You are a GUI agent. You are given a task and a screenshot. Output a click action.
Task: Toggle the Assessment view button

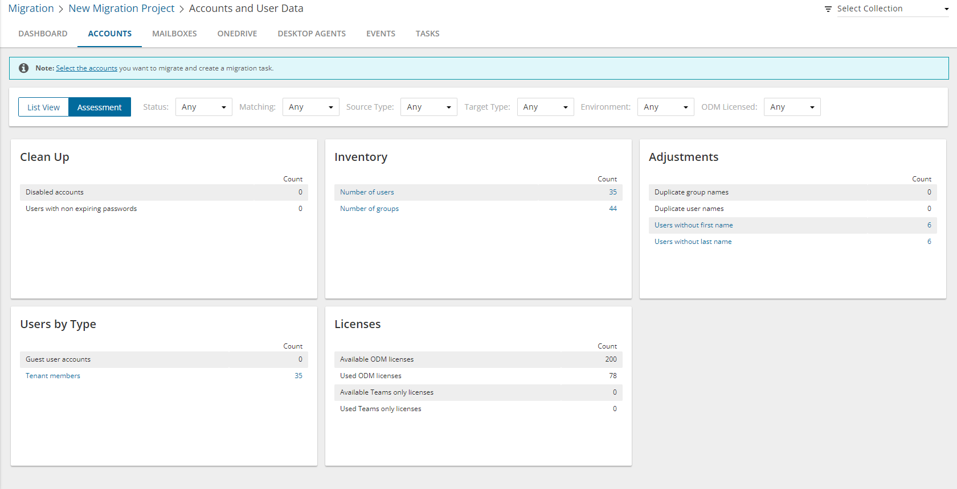tap(100, 107)
